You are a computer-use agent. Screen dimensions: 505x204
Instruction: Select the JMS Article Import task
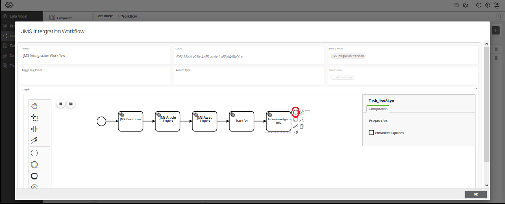click(x=167, y=121)
